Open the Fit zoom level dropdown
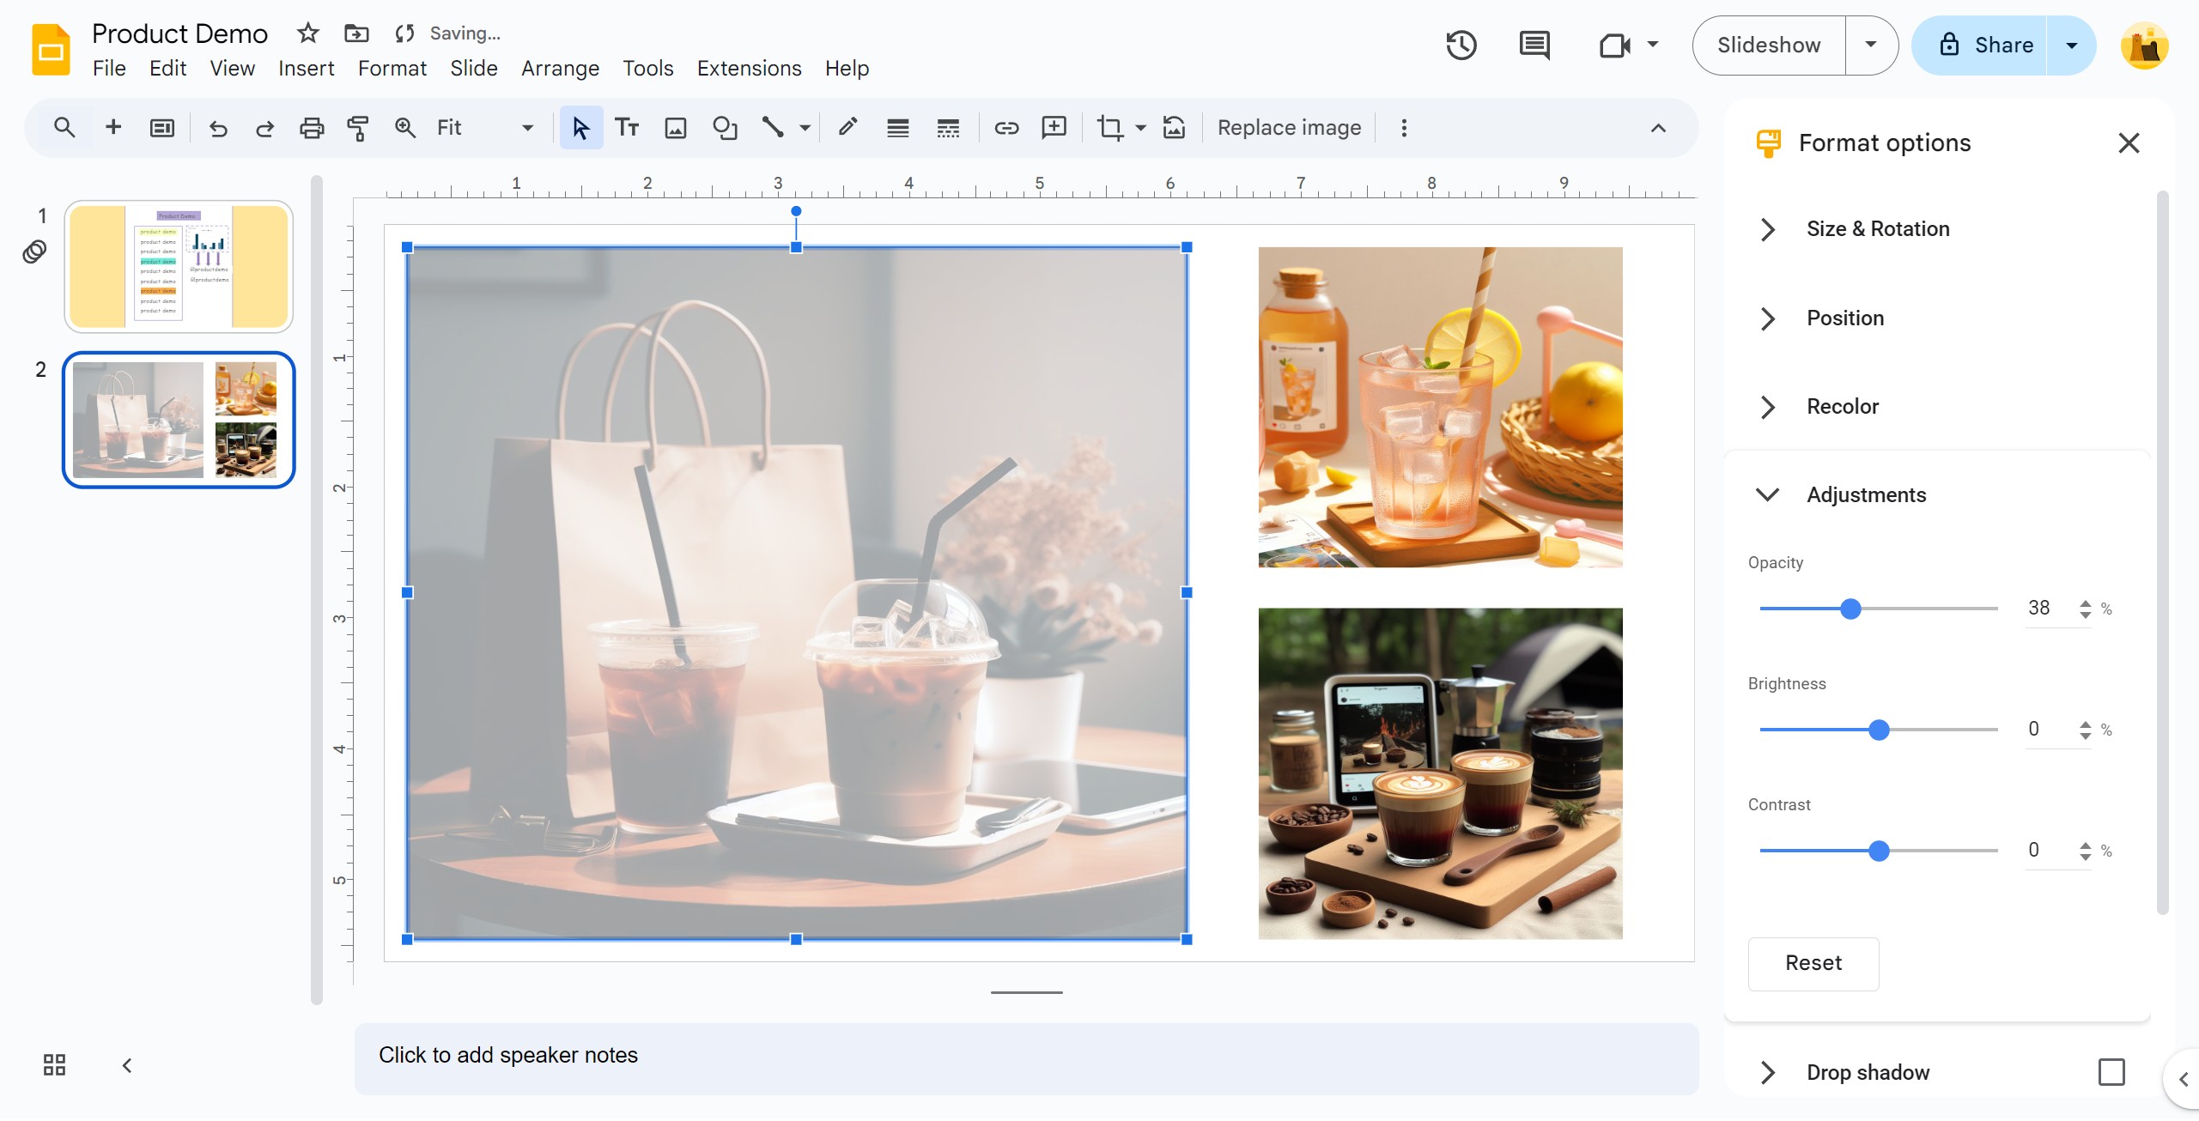This screenshot has height=1121, width=2199. 485,128
